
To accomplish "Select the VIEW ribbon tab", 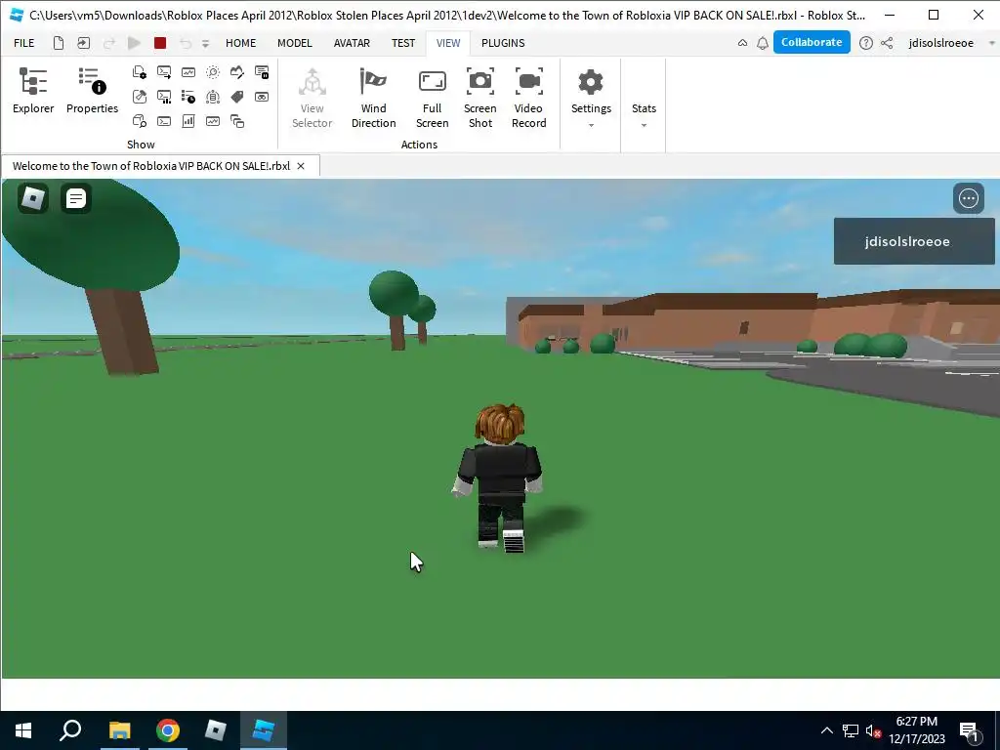I will click(447, 43).
